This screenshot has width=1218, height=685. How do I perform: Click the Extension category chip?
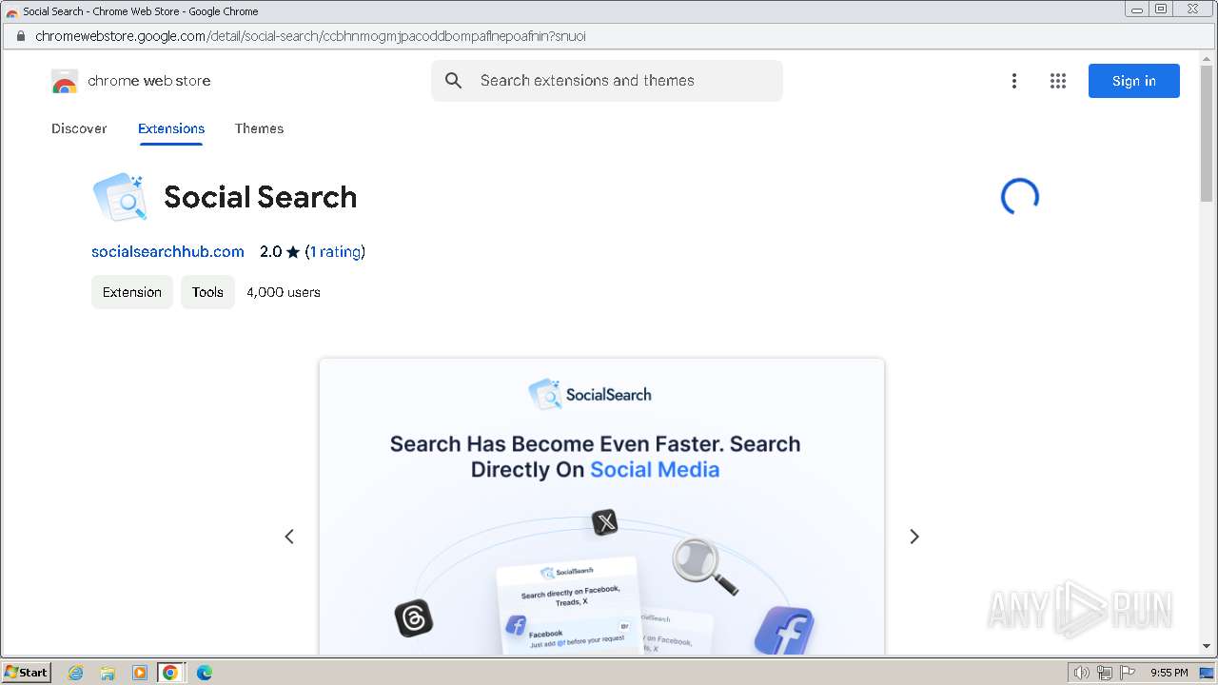click(x=132, y=292)
